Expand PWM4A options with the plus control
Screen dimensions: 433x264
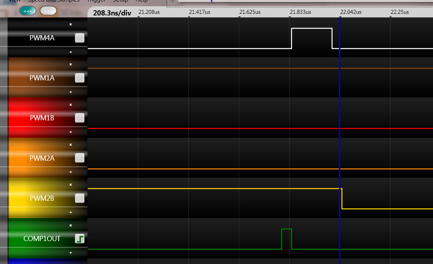click(70, 52)
